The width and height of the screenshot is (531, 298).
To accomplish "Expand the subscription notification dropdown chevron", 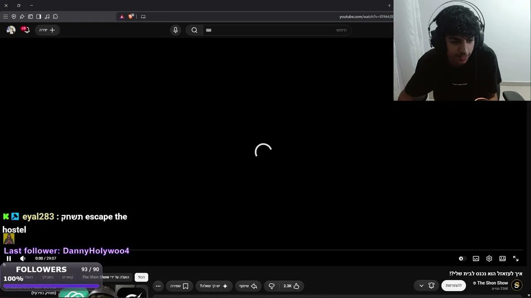I will pos(421,286).
